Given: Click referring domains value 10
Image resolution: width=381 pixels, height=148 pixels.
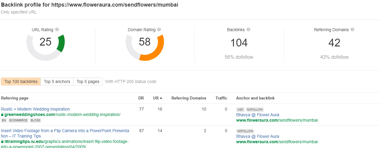Looking at the screenshot, I should click(204, 109).
